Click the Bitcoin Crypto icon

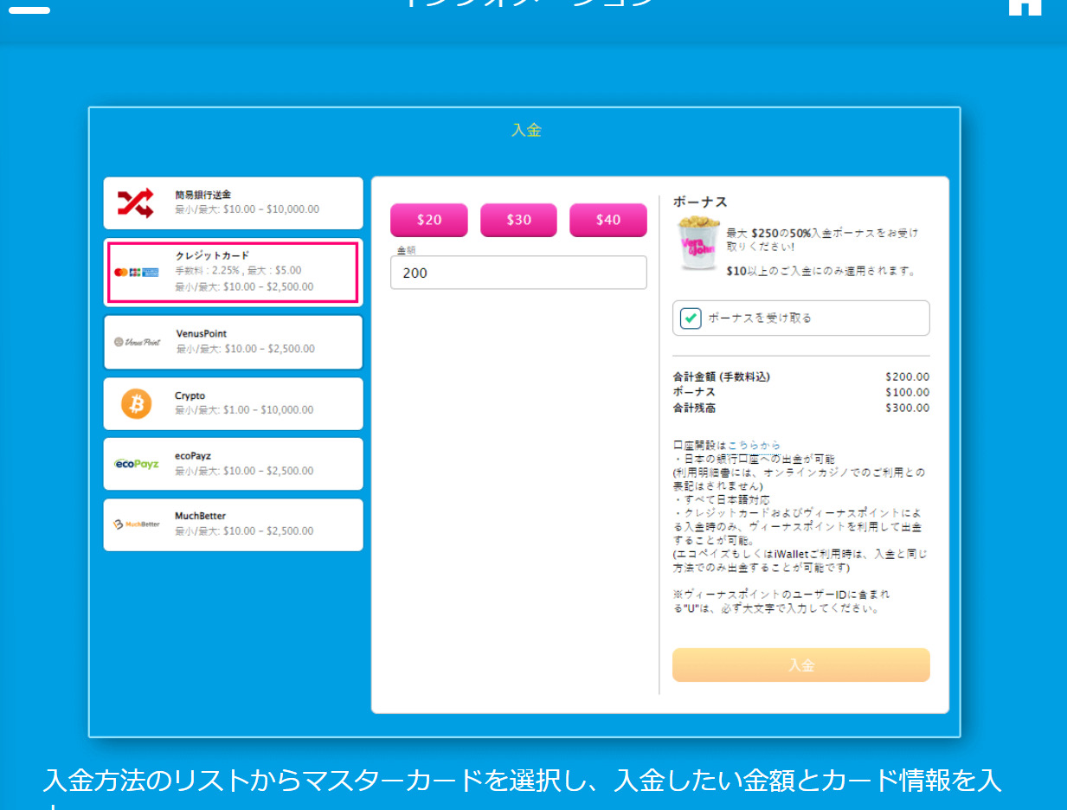tap(136, 403)
